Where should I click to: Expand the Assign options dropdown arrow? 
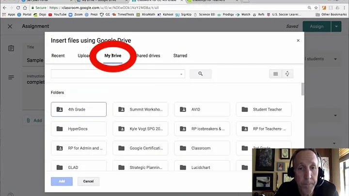tap(336, 27)
